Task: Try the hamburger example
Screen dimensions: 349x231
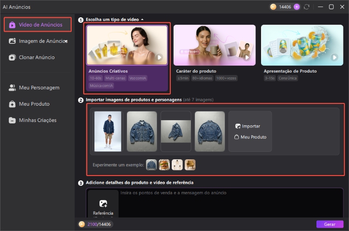Action: [164, 165]
